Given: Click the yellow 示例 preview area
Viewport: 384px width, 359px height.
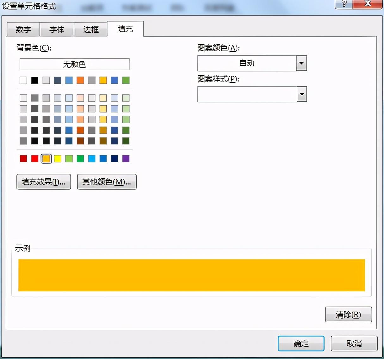Looking at the screenshot, I should pyautogui.click(x=192, y=275).
